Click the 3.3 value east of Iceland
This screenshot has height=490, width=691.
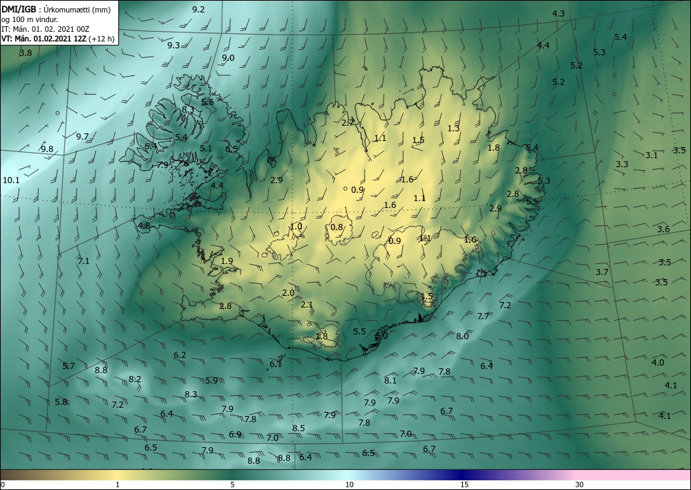click(623, 164)
